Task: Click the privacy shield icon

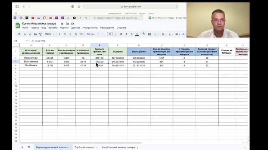Action: tap(72, 7)
